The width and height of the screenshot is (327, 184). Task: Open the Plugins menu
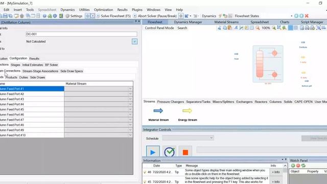[x=137, y=10]
